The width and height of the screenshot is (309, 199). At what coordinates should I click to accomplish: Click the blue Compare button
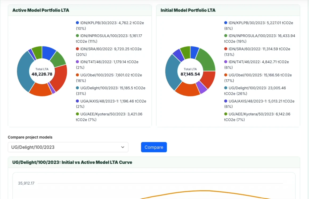(154, 147)
